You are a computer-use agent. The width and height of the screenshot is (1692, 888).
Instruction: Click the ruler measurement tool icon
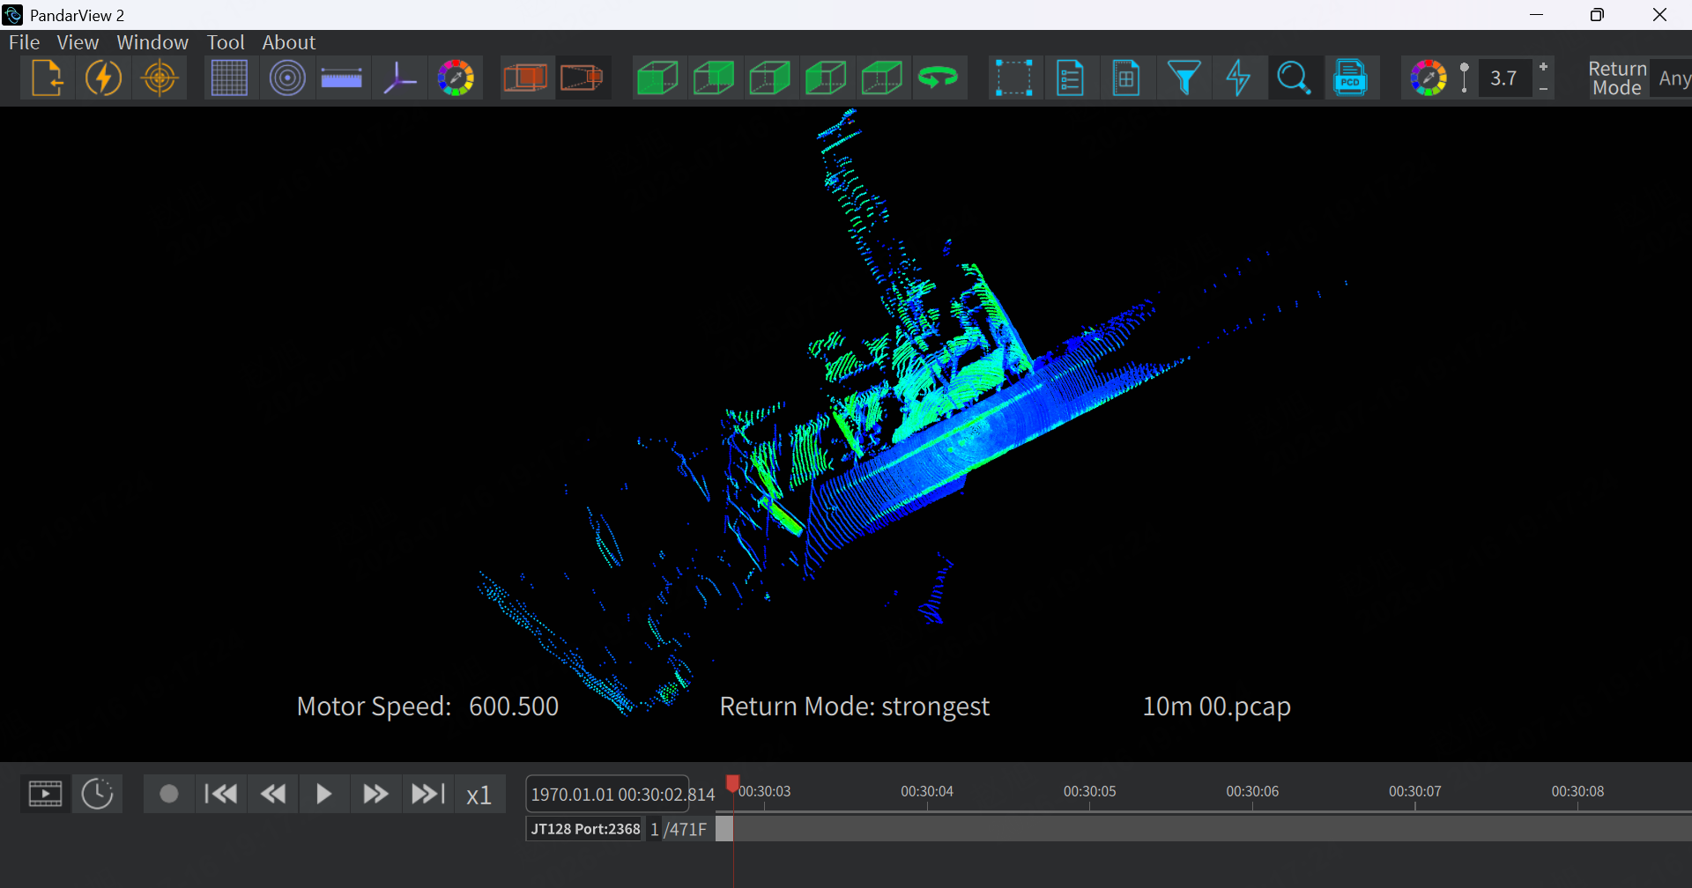point(342,78)
